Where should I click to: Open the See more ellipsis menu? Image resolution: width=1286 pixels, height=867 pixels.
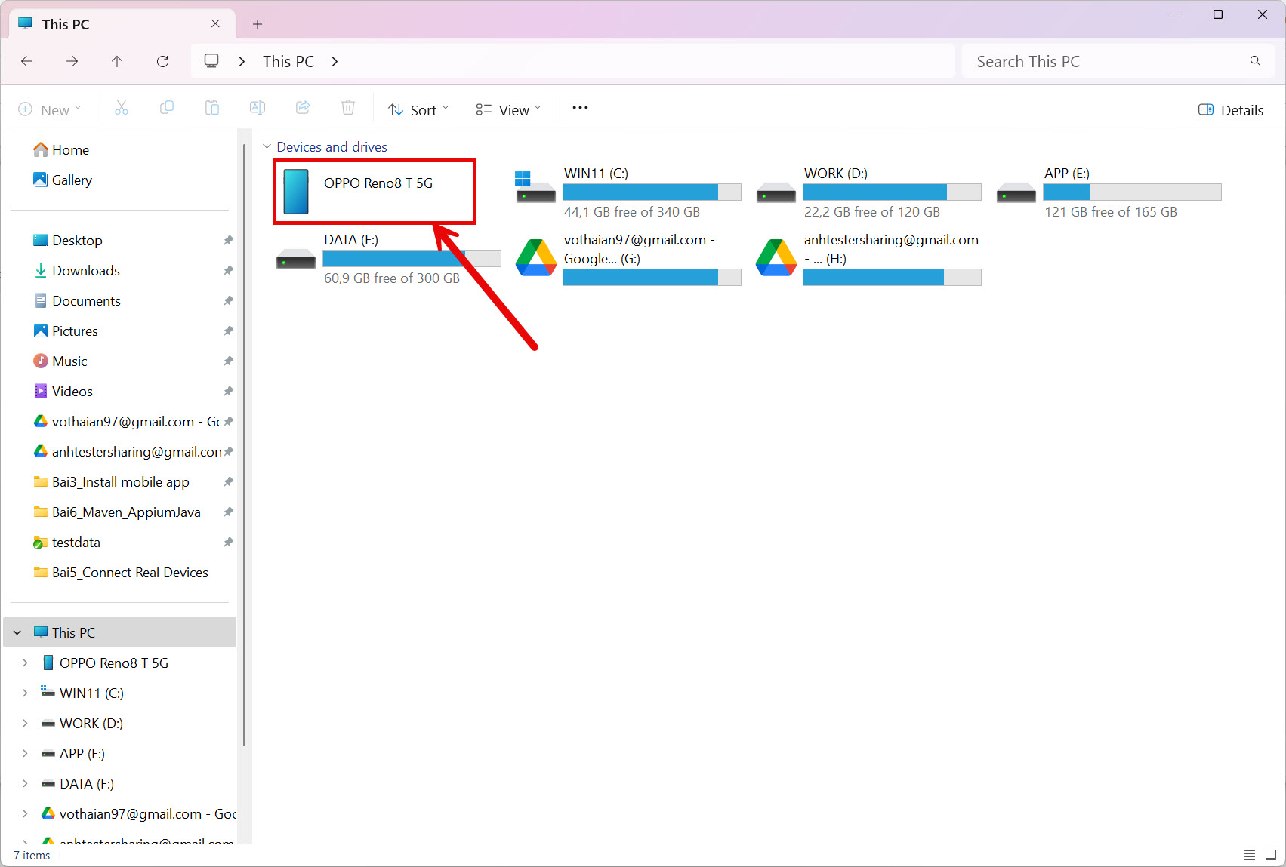pos(580,108)
